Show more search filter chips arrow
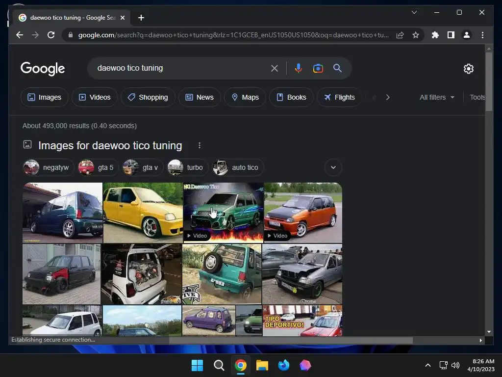 click(388, 97)
